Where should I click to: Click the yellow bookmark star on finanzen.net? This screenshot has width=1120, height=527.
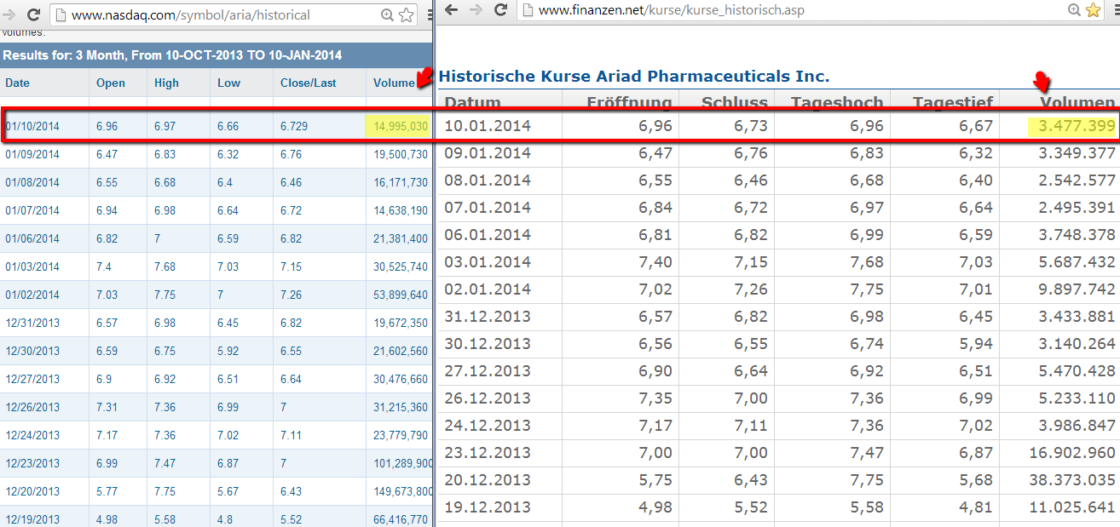click(x=1094, y=10)
